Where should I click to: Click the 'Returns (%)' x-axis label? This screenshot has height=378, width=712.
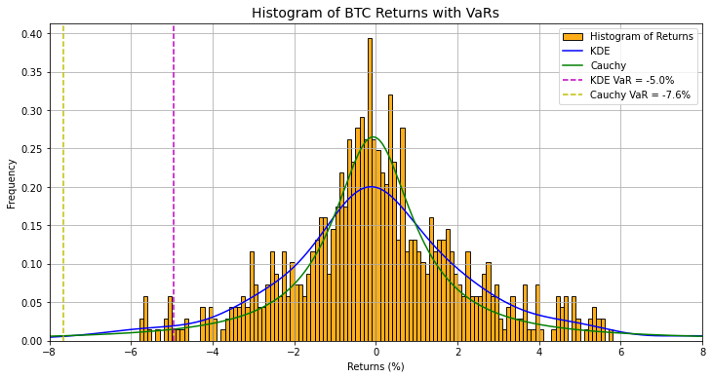point(376,366)
